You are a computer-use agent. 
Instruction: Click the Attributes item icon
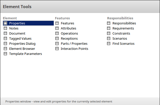tap(57, 28)
